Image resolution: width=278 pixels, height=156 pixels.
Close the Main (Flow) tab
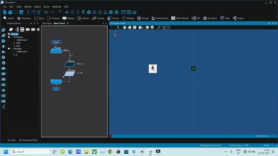[68, 23]
